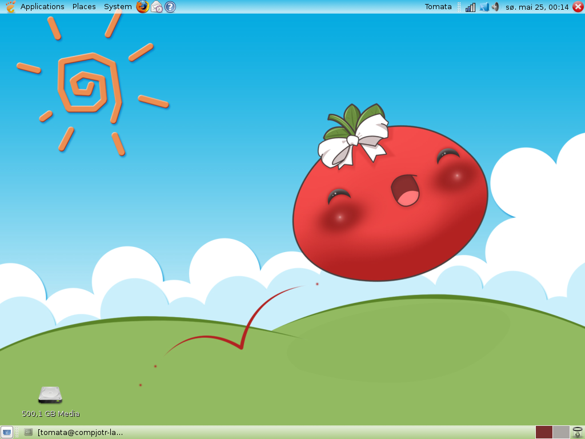
Task: Click the red logout X button
Action: point(578,7)
